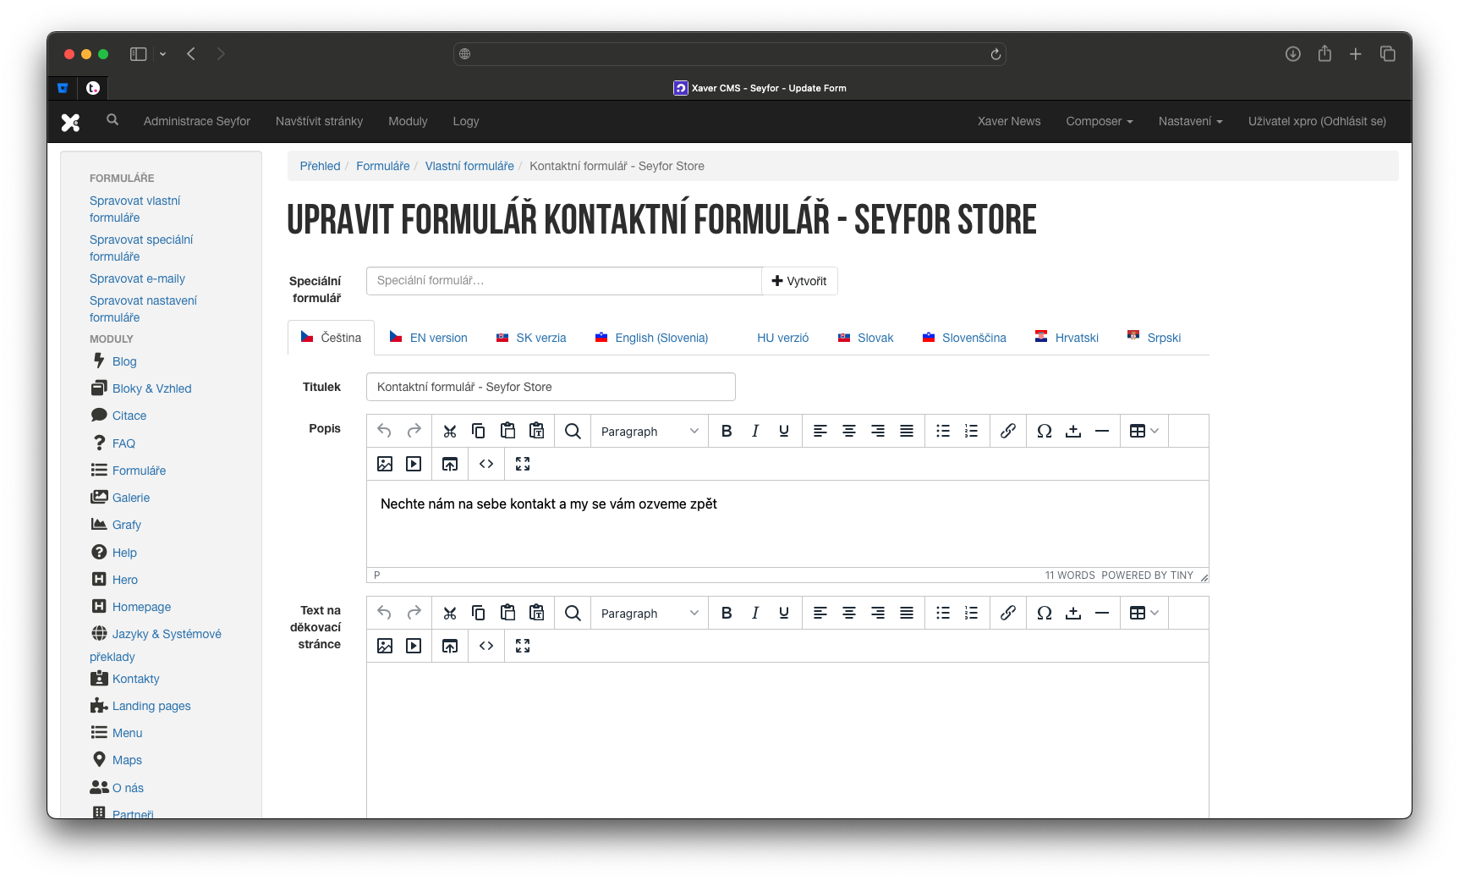Click the source code icon in Popis editor
This screenshot has width=1459, height=881.
486,464
